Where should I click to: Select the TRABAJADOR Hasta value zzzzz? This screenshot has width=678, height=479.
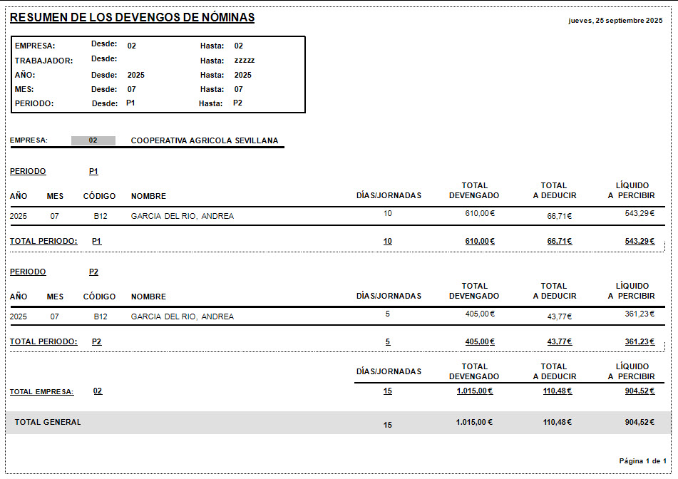coord(245,61)
